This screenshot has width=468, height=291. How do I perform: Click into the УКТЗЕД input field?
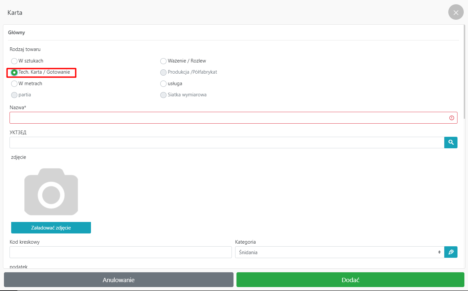(227, 142)
